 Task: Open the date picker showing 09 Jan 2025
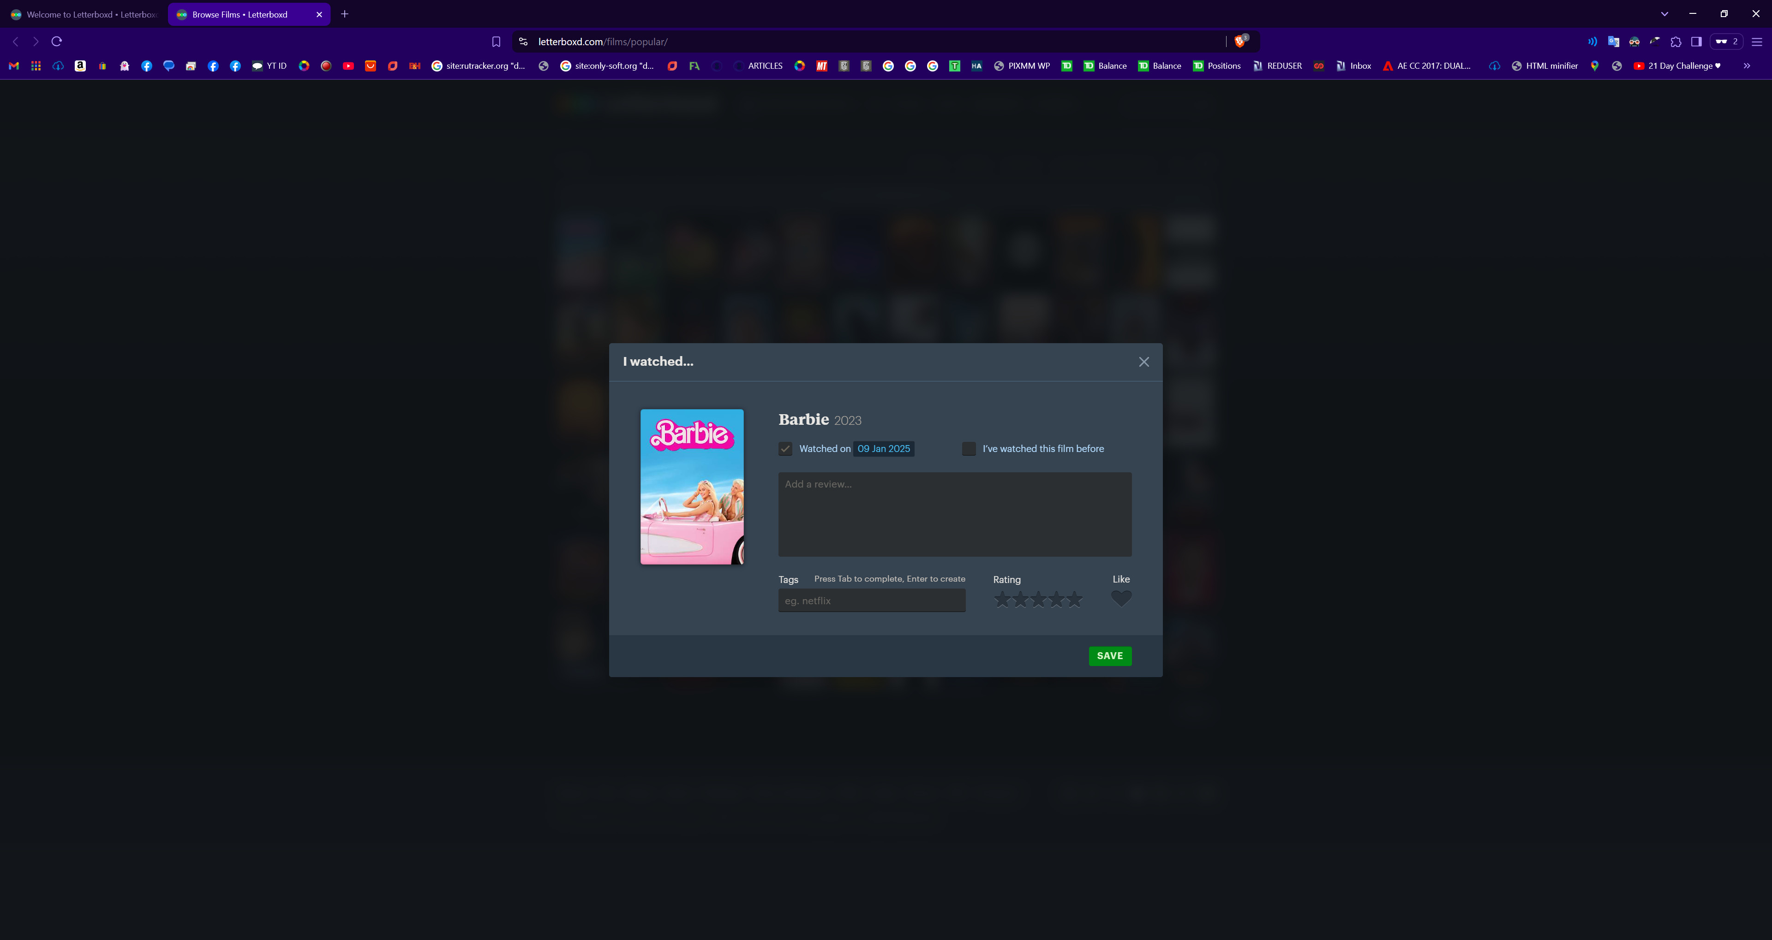tap(883, 448)
